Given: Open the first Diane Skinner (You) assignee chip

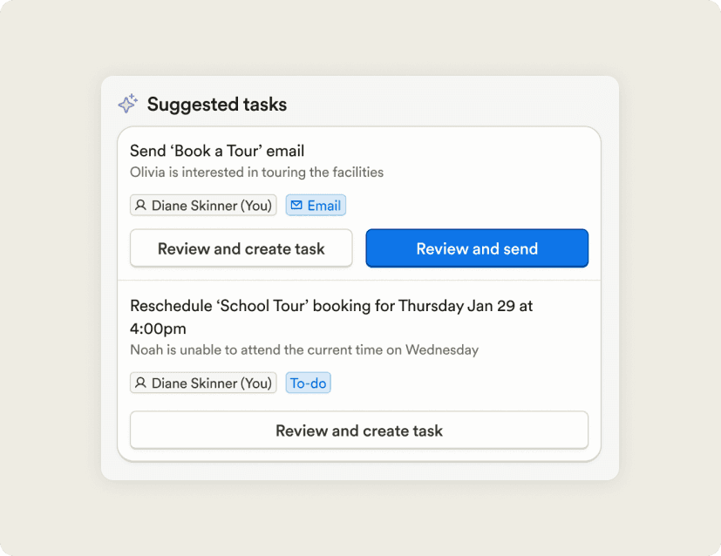Looking at the screenshot, I should click(x=203, y=205).
